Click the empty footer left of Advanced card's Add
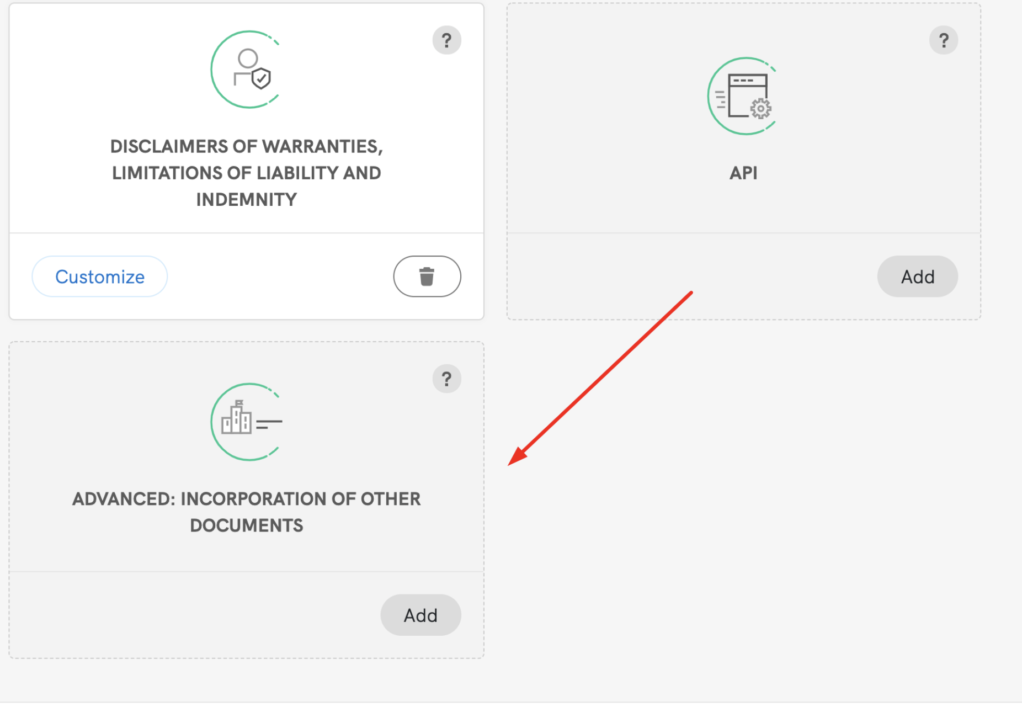This screenshot has width=1022, height=723. [x=193, y=615]
